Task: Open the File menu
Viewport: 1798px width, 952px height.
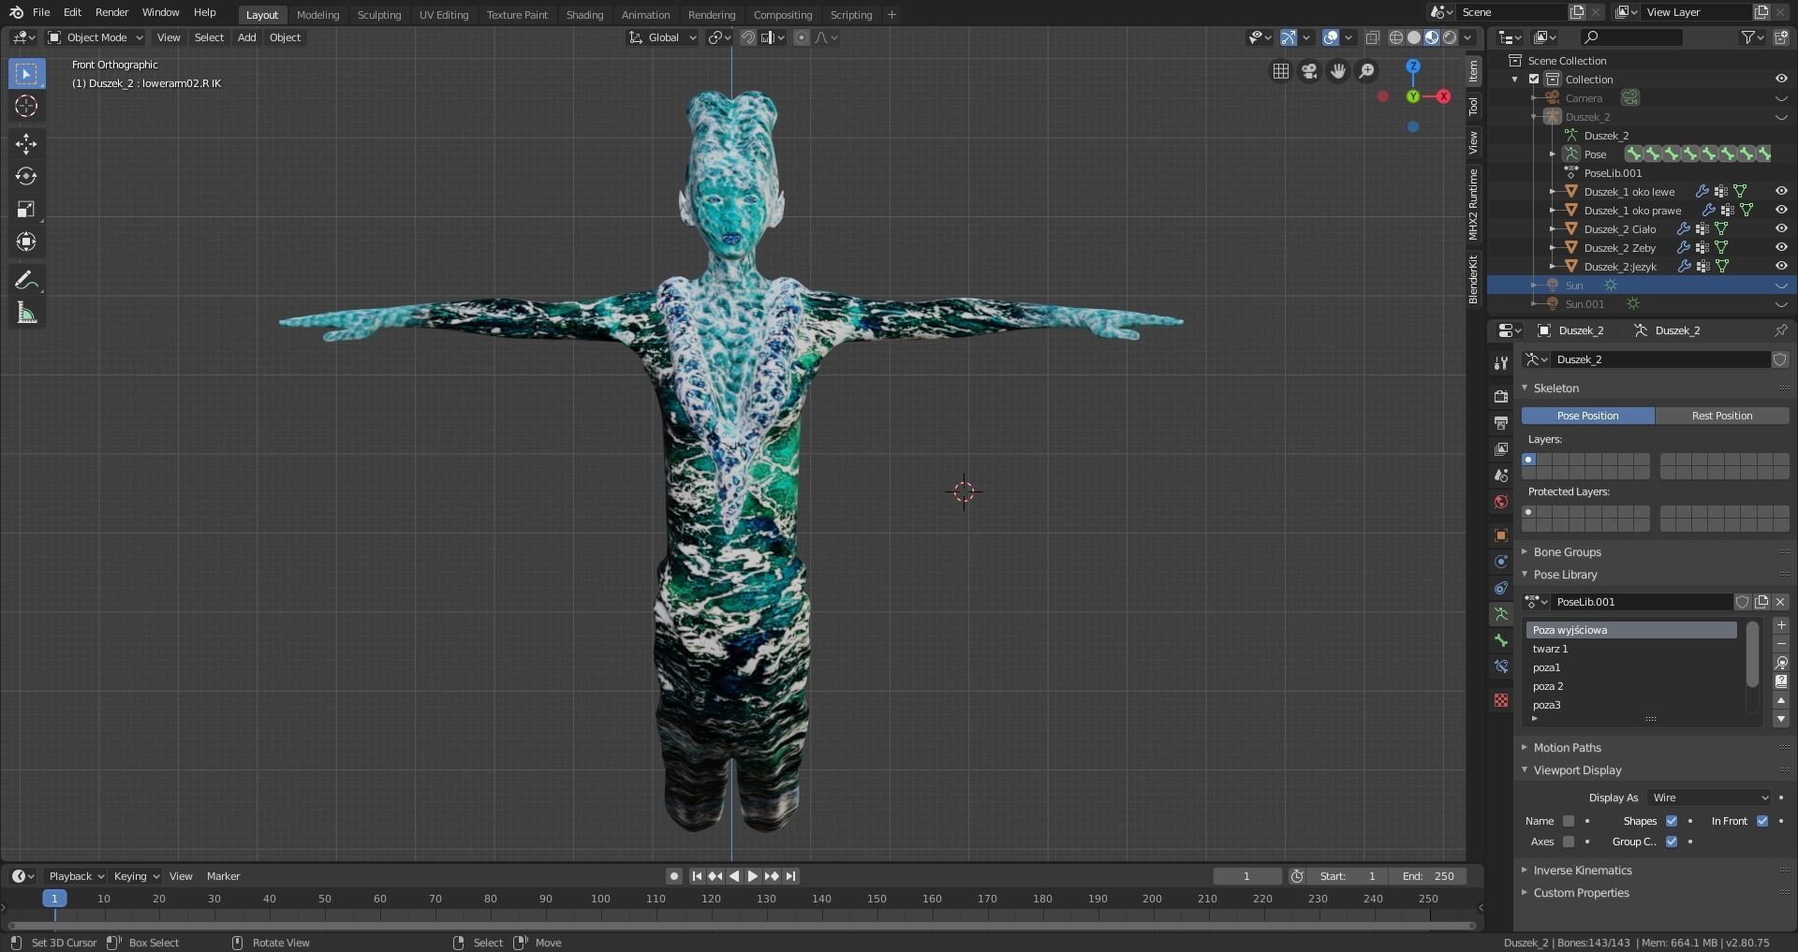Action: [x=41, y=12]
